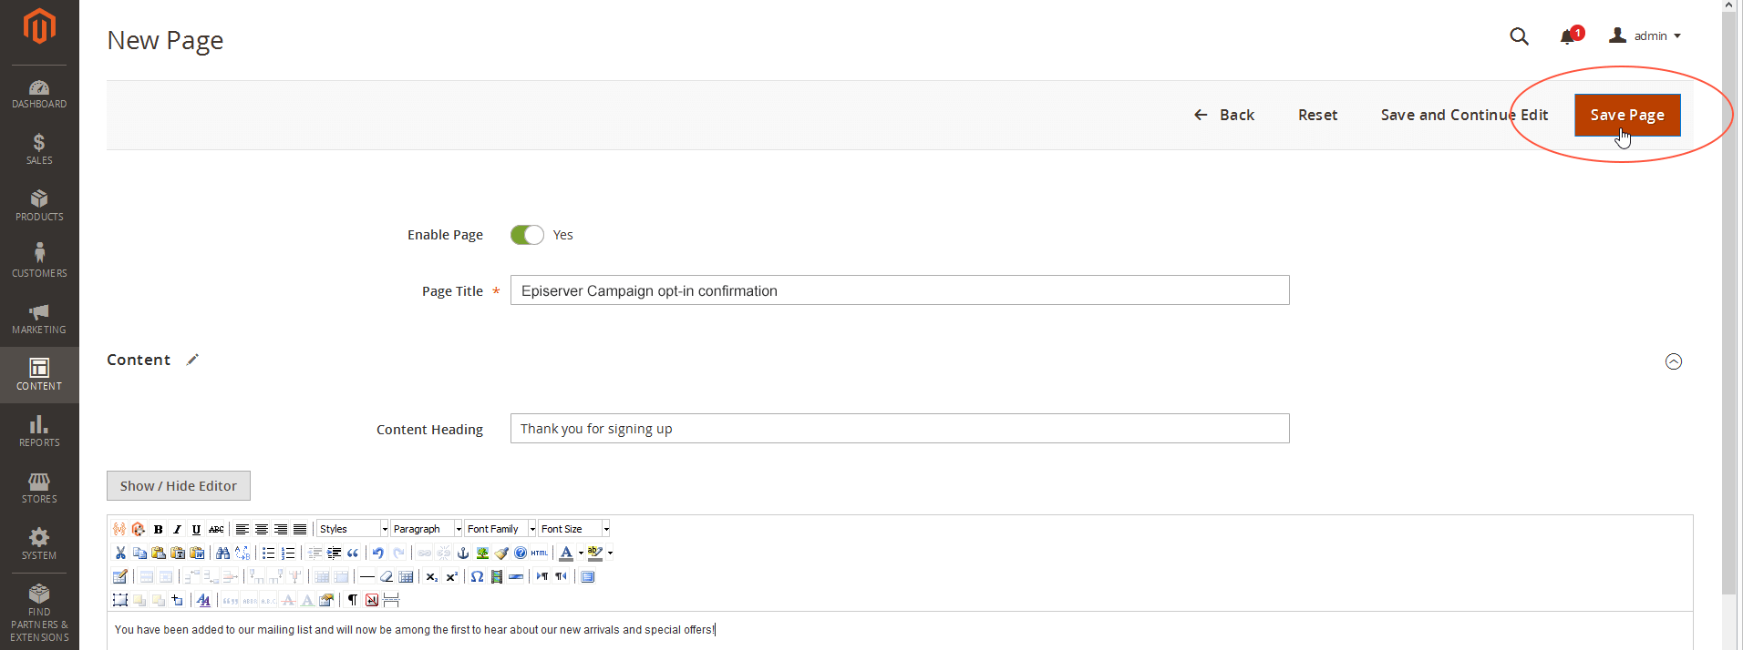Open the Marketing menu in sidebar
This screenshot has height=650, width=1743.
(x=39, y=319)
